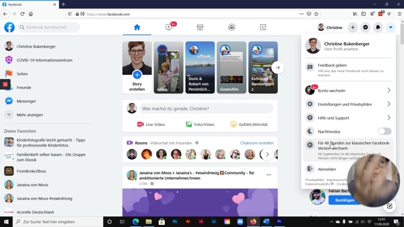Focus the Facebook search field
This screenshot has width=404, height=227.
48,27
